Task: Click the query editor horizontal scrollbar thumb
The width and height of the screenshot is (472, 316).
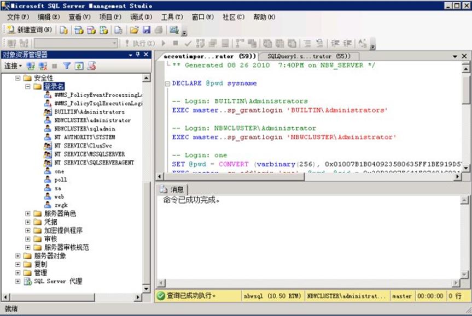Action: tap(234, 177)
